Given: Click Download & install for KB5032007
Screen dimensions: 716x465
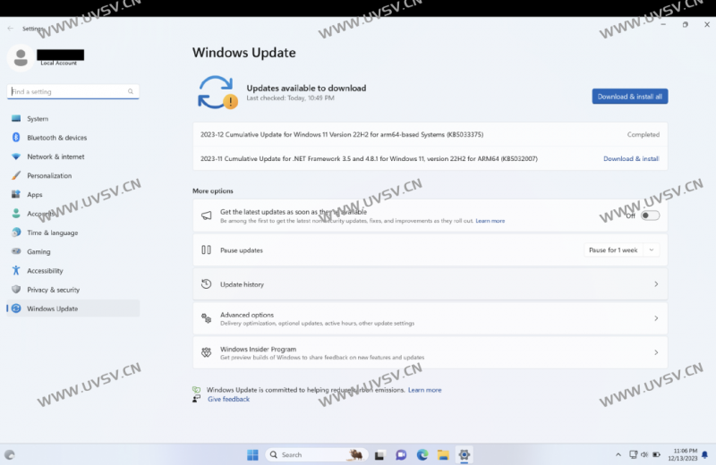Looking at the screenshot, I should 631,158.
